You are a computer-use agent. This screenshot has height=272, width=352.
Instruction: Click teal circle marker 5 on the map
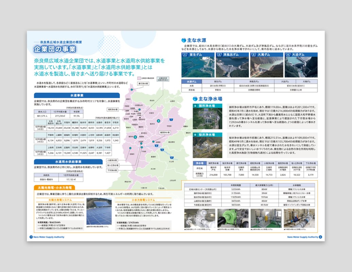(x=135, y=137)
